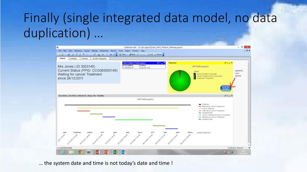The image size is (307, 172).
Task: Click the sheet vertical scrollbar
Action: pyautogui.click(x=249, y=103)
